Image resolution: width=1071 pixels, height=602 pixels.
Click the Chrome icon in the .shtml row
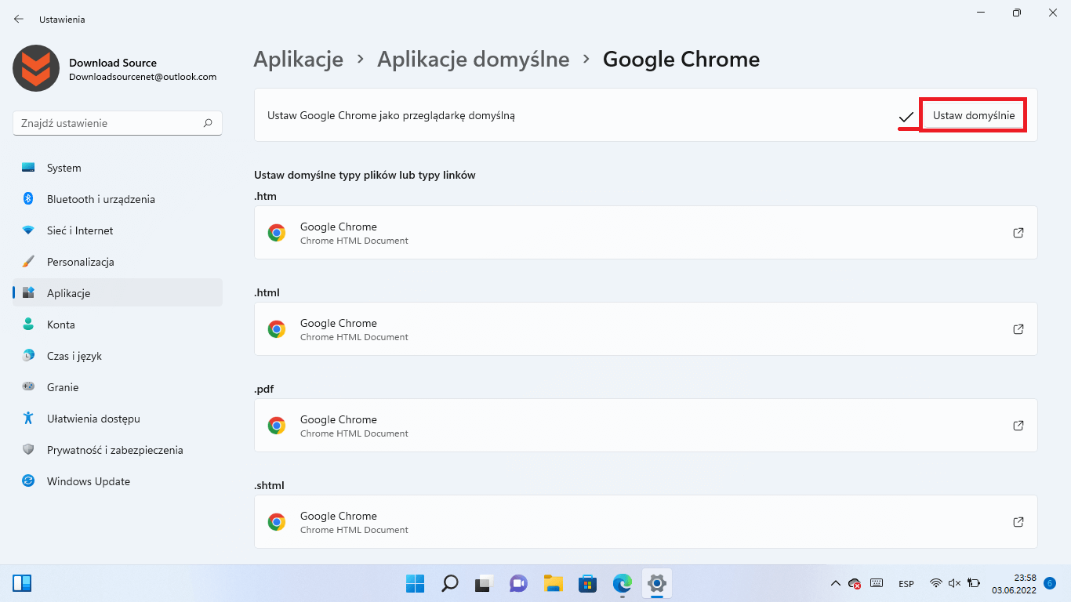276,522
